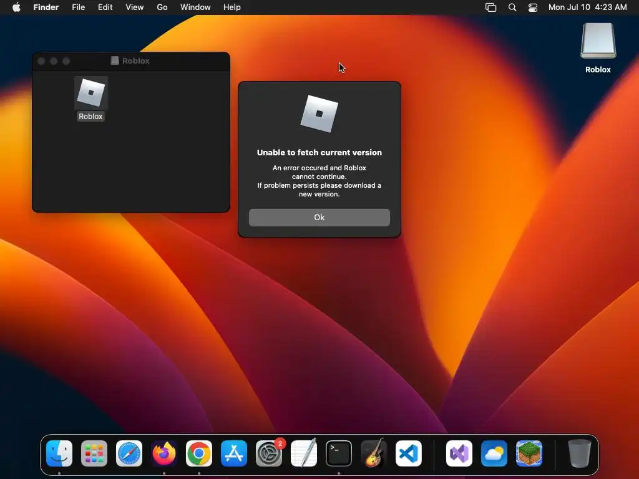Open the cloud weather app in the Dock

point(494,453)
